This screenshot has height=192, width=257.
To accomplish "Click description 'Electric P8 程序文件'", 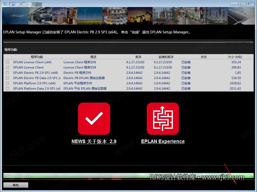I will click(77, 73).
